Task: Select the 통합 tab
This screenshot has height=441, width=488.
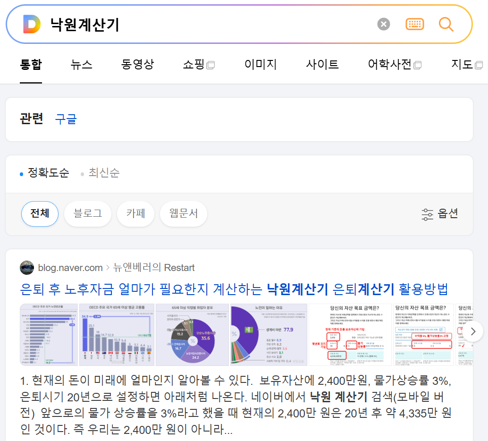Action: tap(31, 65)
